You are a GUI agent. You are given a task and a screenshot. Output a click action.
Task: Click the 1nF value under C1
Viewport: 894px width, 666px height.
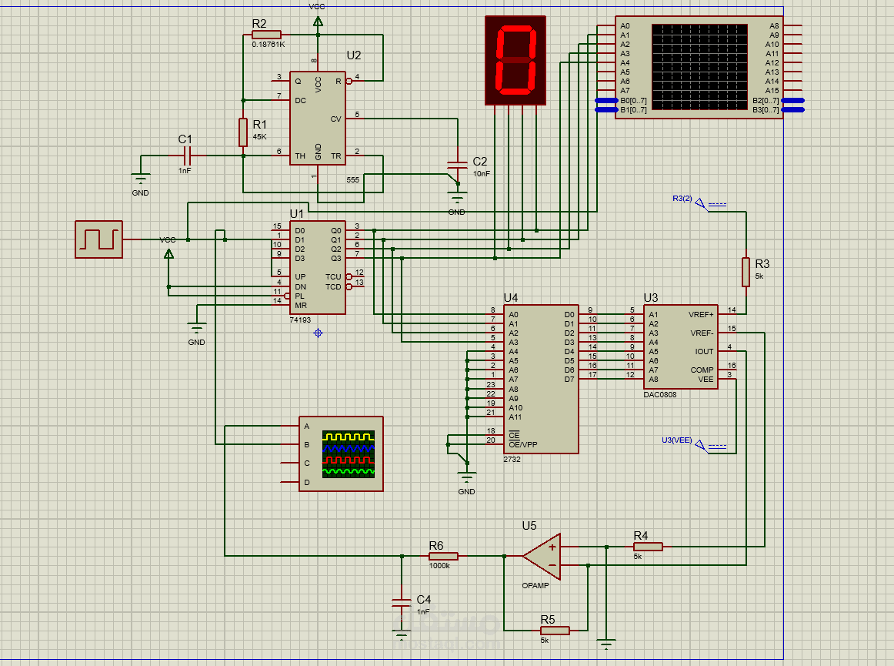coord(185,171)
